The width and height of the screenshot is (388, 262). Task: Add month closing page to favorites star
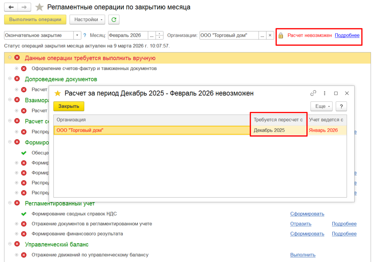(39, 7)
